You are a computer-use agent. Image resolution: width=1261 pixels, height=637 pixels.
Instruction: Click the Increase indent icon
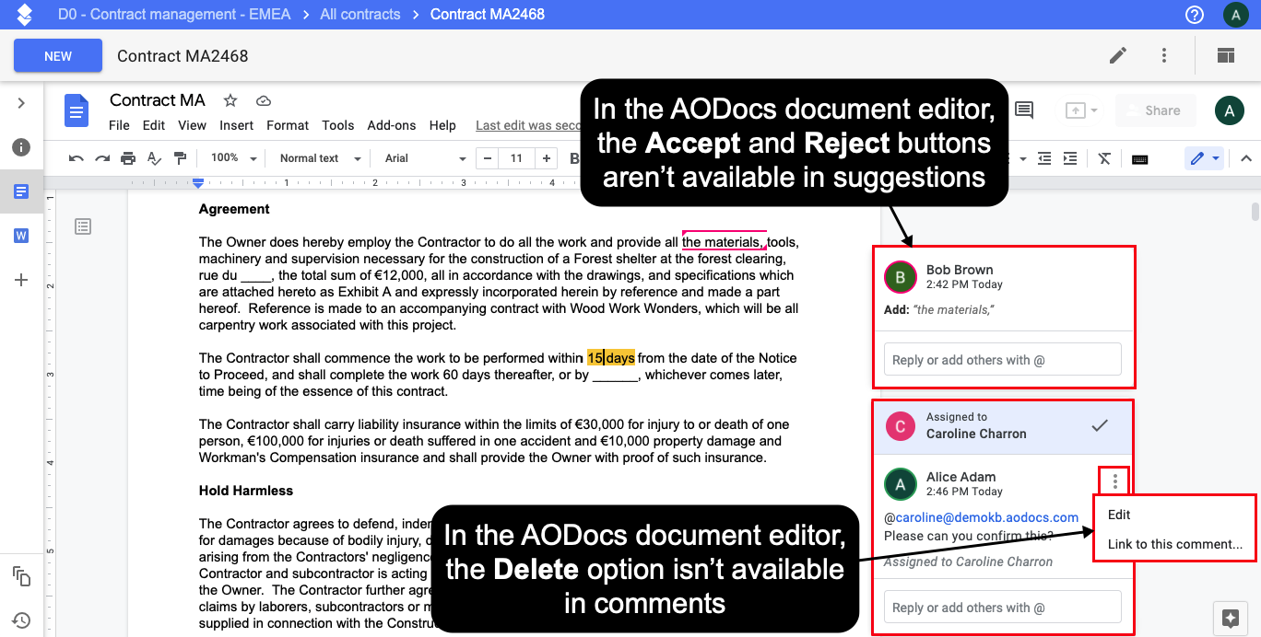tap(1069, 158)
